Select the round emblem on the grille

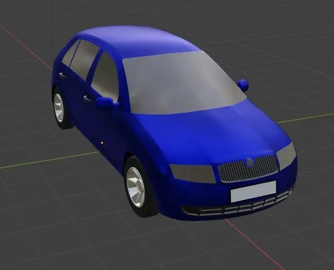click(x=250, y=162)
